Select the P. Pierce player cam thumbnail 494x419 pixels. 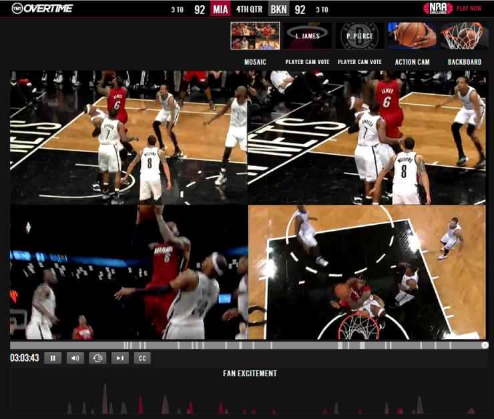point(359,36)
